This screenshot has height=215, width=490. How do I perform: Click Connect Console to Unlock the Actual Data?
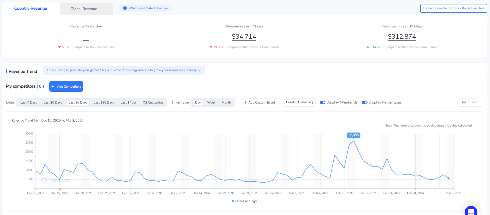[x=453, y=8]
